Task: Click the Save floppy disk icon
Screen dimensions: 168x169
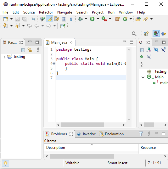Action: pyautogui.click(x=17, y=19)
